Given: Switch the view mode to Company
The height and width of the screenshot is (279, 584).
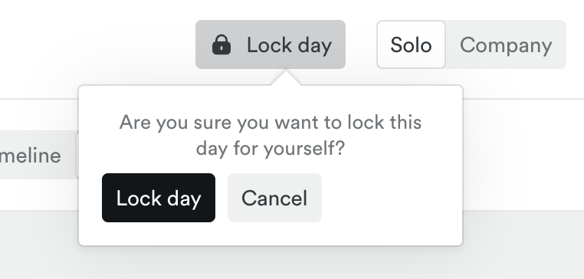Looking at the screenshot, I should click(x=506, y=44).
